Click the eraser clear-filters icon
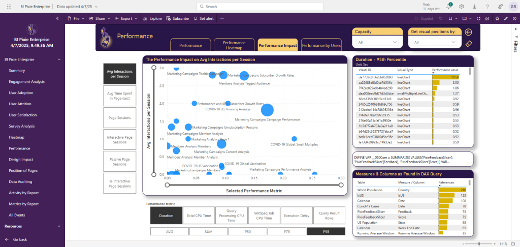This screenshot has height=247, width=520. click(x=468, y=44)
